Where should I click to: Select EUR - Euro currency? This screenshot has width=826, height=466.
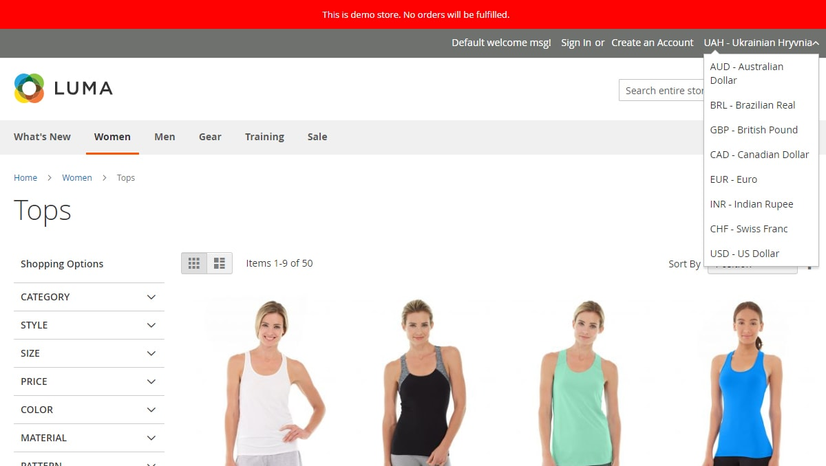tap(733, 179)
